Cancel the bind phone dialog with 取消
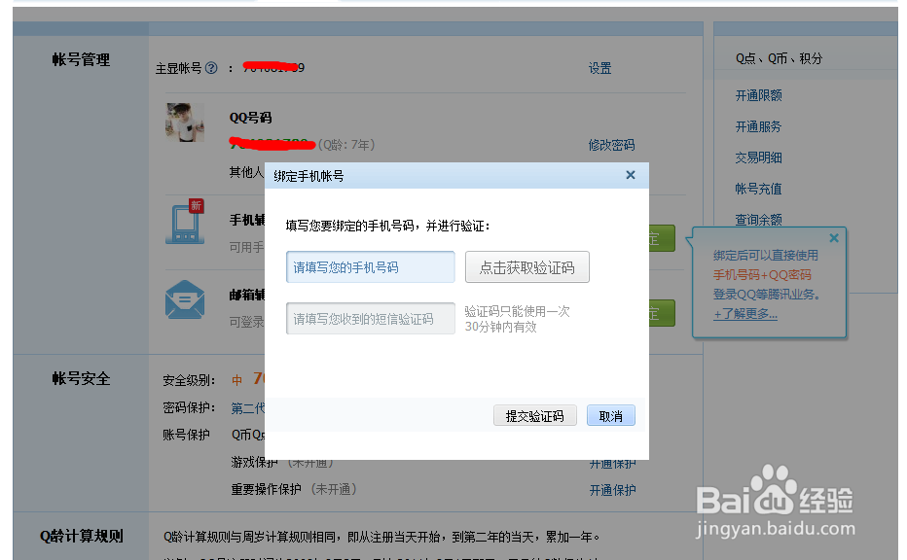The height and width of the screenshot is (560, 907). 611,415
